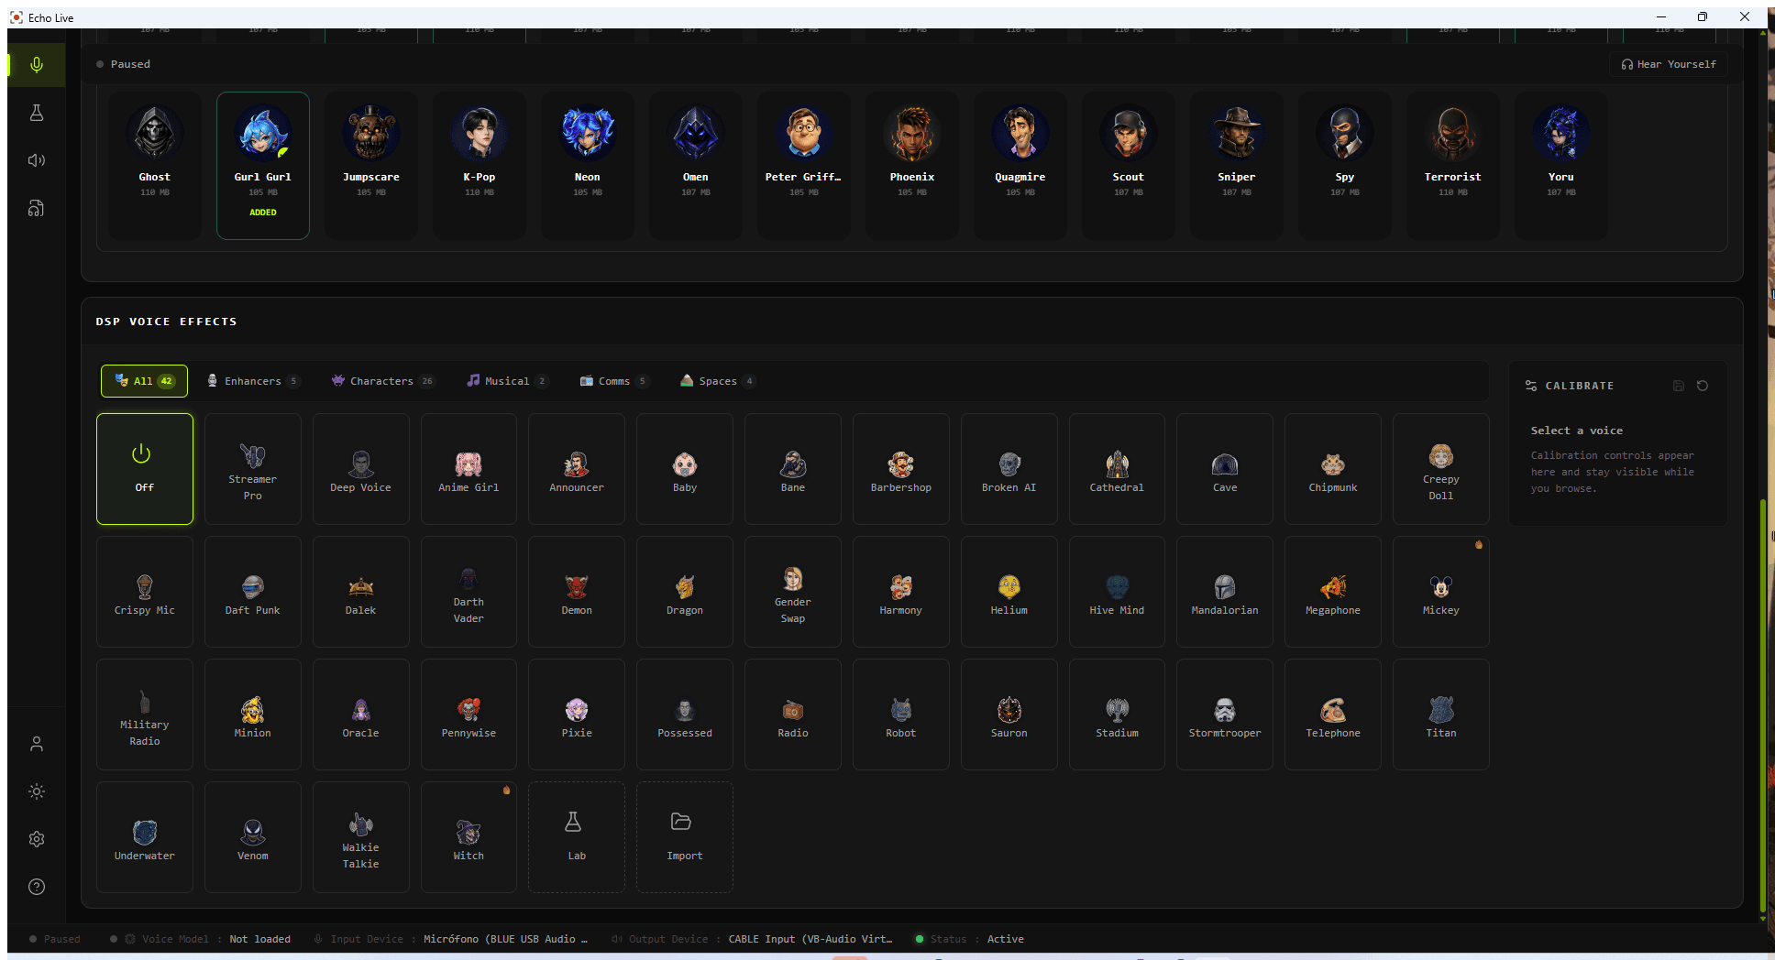This screenshot has width=1775, height=960.
Task: Filter effects by Spaces tab
Action: (718, 381)
